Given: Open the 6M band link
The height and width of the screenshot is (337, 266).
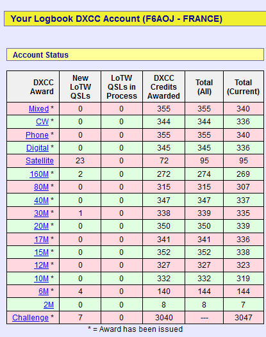Looking at the screenshot, I should pos(44,292).
